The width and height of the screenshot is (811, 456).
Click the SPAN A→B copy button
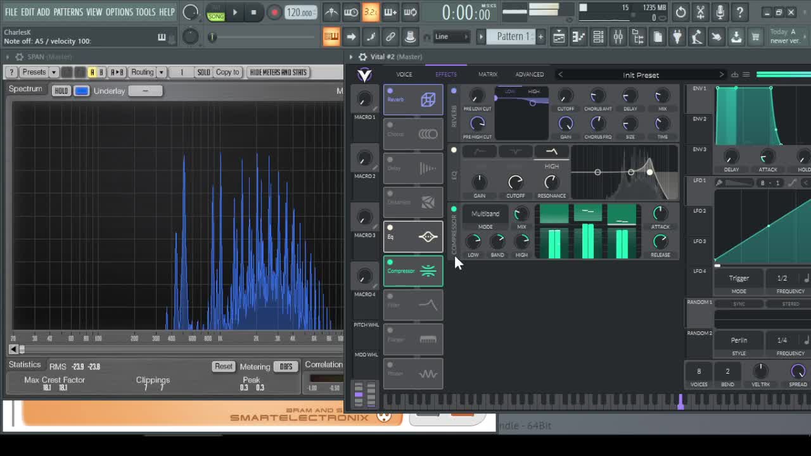coord(117,72)
